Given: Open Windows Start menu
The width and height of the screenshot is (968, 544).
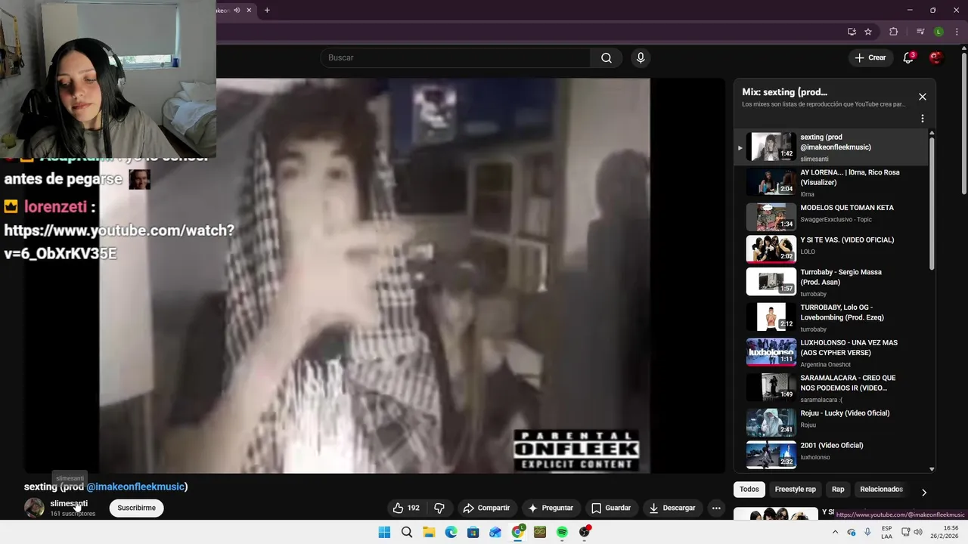Looking at the screenshot, I should pyautogui.click(x=384, y=532).
